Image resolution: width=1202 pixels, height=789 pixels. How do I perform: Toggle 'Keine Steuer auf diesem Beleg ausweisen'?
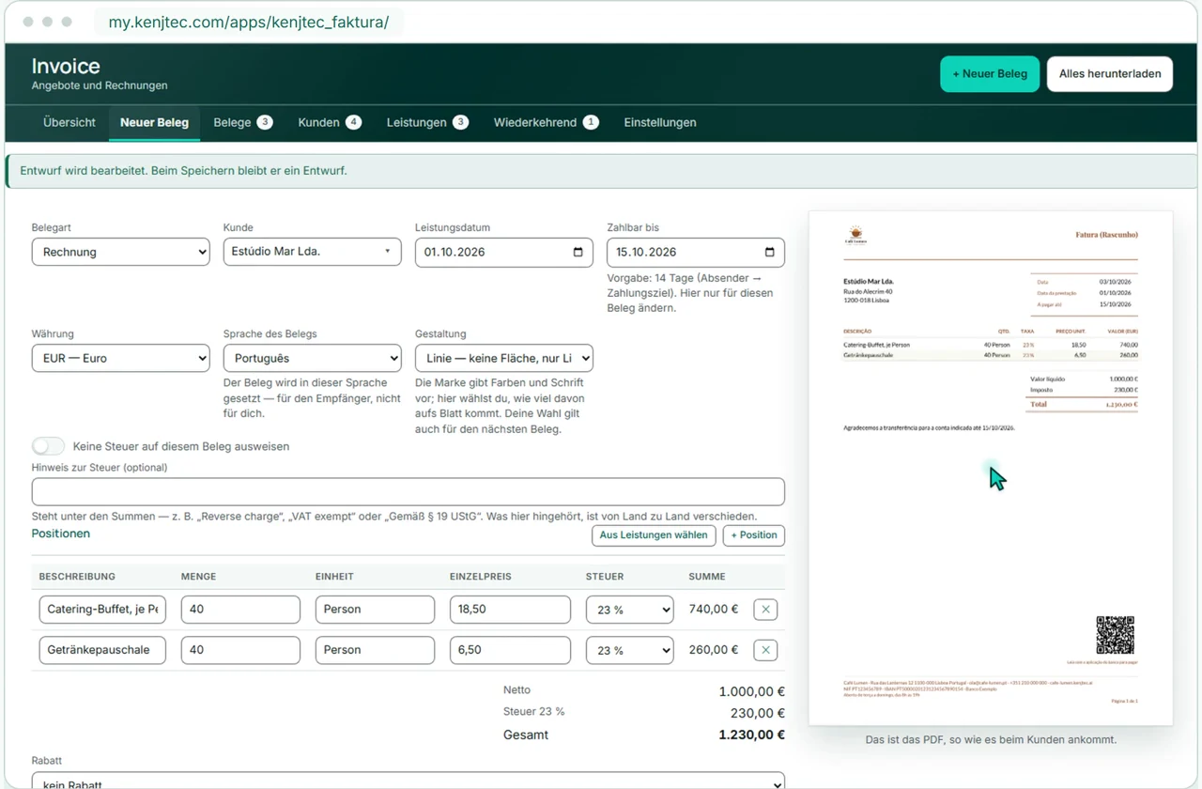point(48,446)
